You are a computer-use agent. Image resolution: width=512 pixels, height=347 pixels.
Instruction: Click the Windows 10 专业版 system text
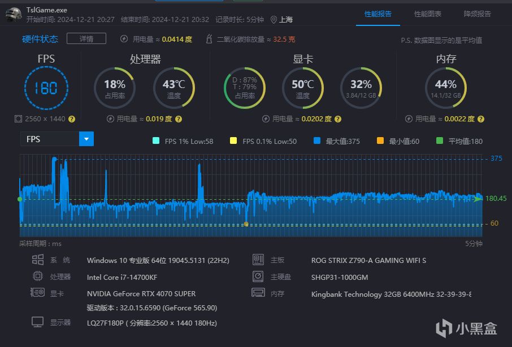tap(158, 260)
